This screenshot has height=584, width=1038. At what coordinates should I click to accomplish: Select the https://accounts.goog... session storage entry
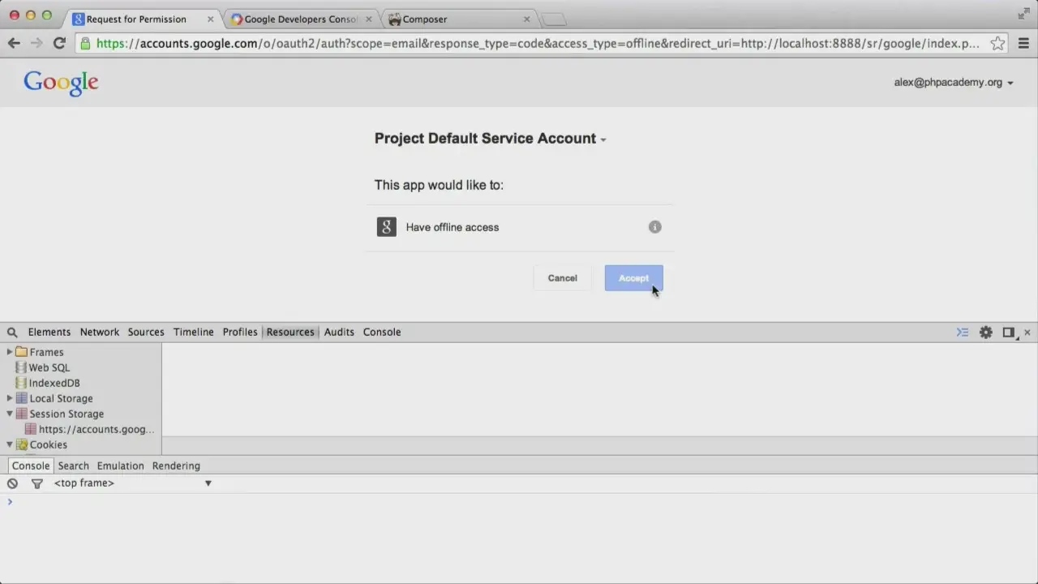pyautogui.click(x=97, y=429)
